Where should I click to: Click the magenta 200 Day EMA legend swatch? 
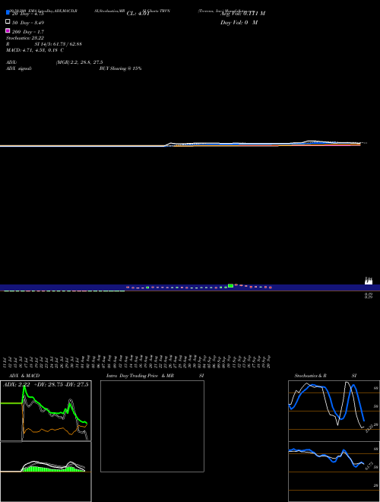point(8,30)
